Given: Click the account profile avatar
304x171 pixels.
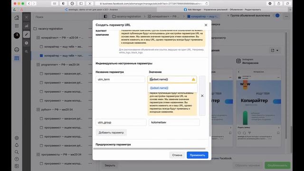Looking at the screenshot, I should pos(17,36).
